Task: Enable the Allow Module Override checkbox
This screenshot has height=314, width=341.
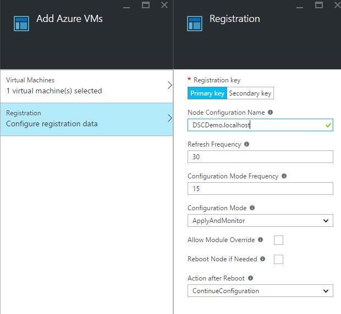Action: [x=278, y=240]
